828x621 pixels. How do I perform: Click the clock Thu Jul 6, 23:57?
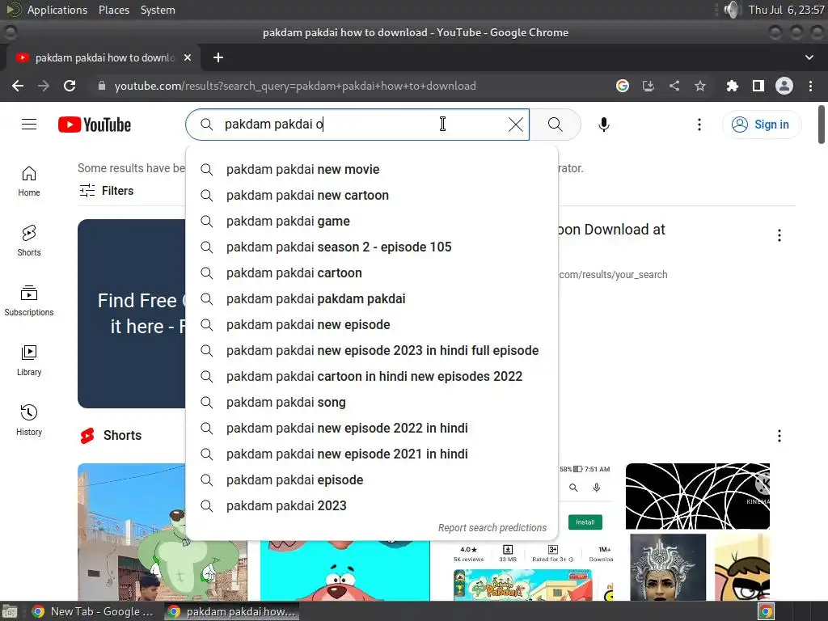tap(786, 10)
